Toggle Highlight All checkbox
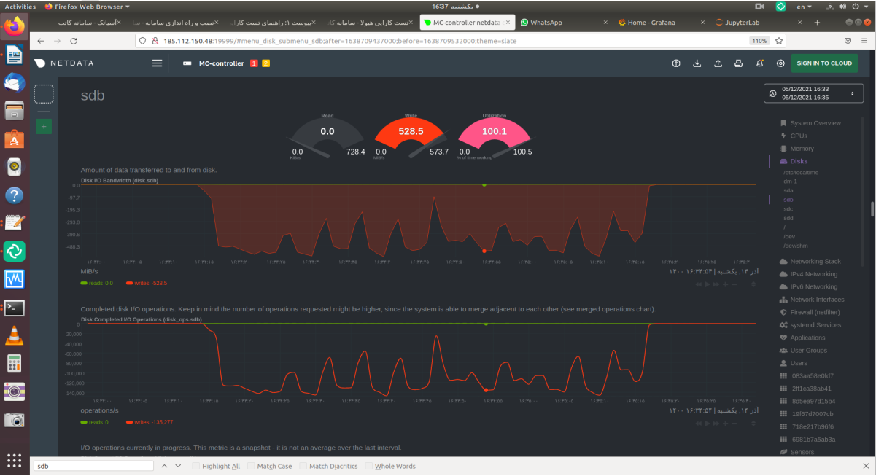 tap(216, 466)
